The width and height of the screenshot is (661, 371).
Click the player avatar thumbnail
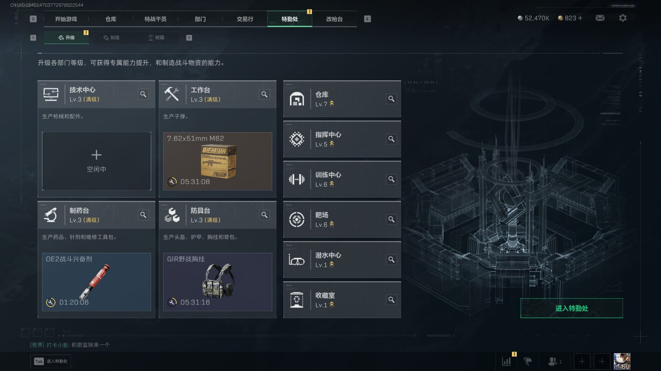[x=622, y=361]
